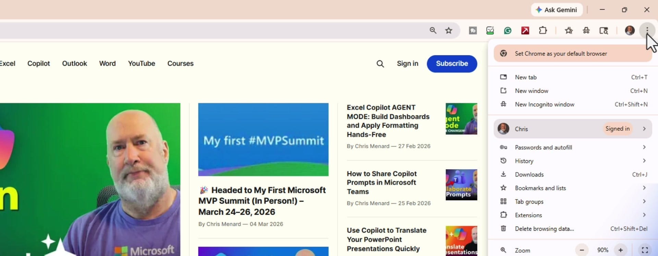Increase zoom with the plus button
Image resolution: width=658 pixels, height=256 pixels.
[x=620, y=250]
